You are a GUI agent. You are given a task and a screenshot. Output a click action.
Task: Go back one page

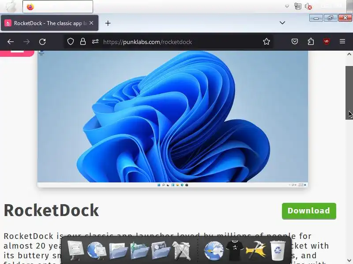pos(11,41)
